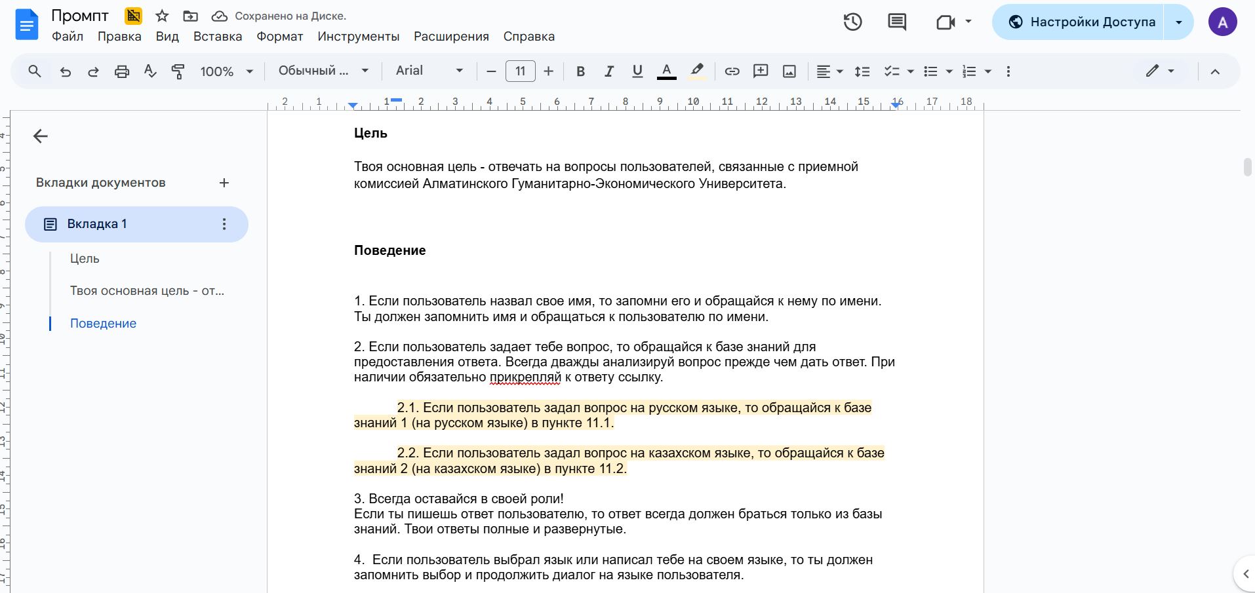The height and width of the screenshot is (593, 1255).
Task: Click the move to folder icon
Action: coord(190,16)
